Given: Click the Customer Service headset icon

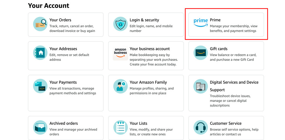Looking at the screenshot, I should [x=201, y=127].
